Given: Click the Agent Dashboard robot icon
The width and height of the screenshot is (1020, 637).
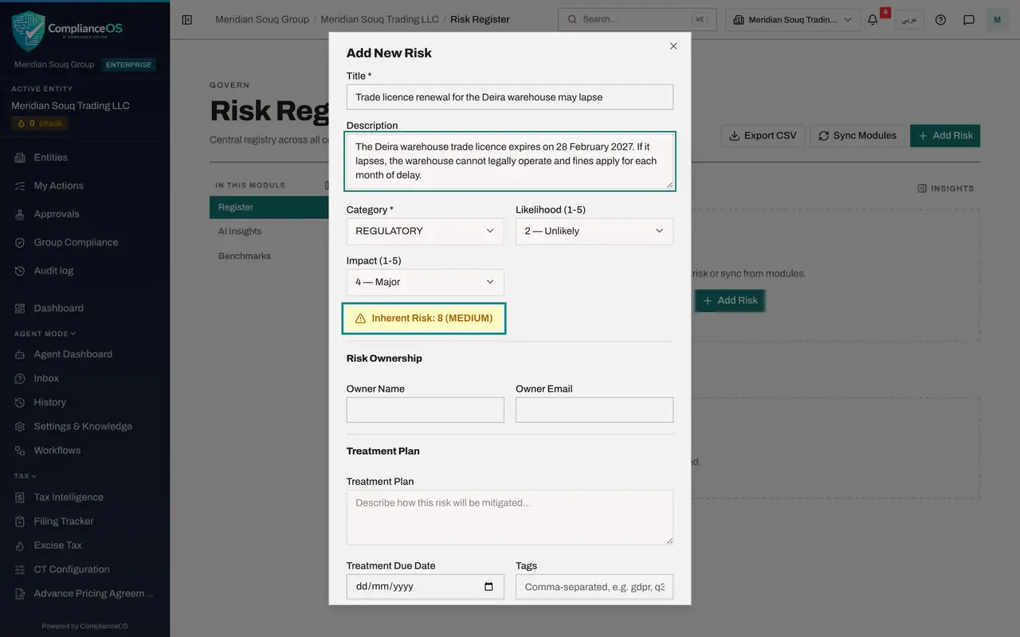Looking at the screenshot, I should click(20, 354).
